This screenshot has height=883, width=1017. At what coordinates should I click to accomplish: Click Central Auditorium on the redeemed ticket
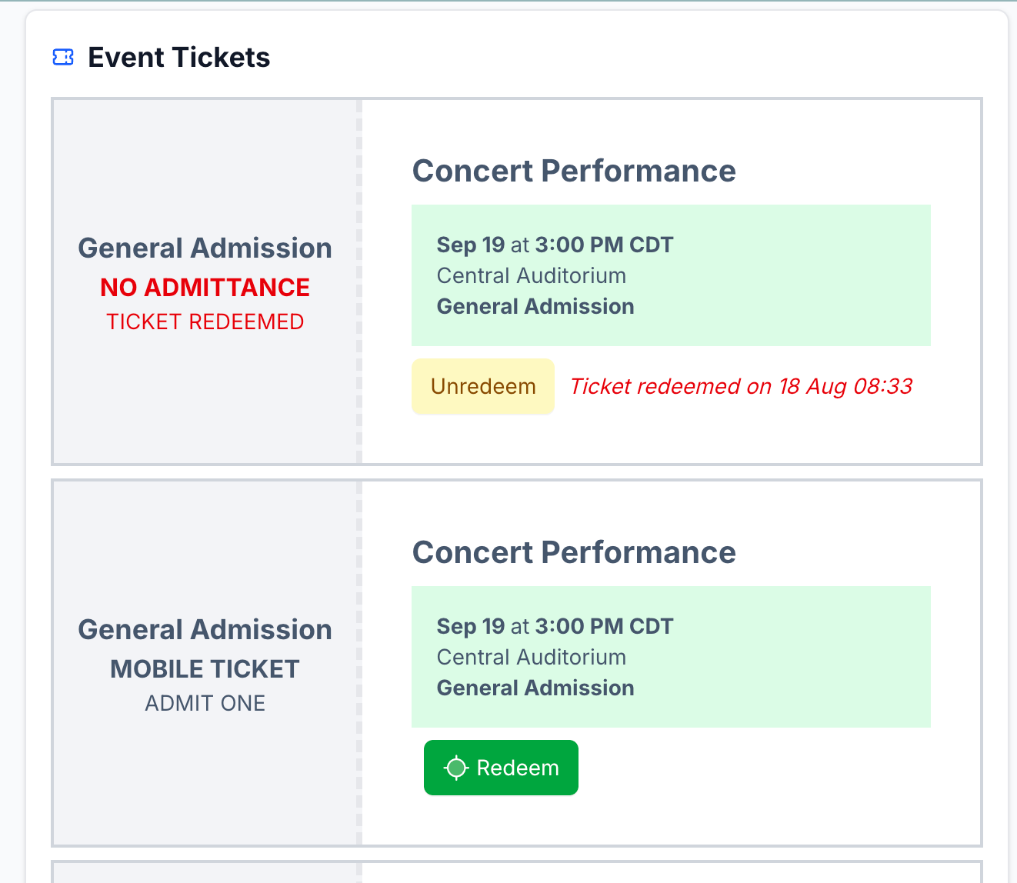tap(531, 275)
